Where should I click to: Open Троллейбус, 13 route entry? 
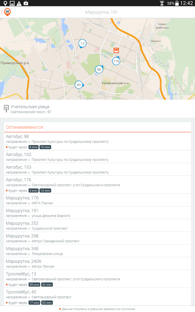pos(97,279)
